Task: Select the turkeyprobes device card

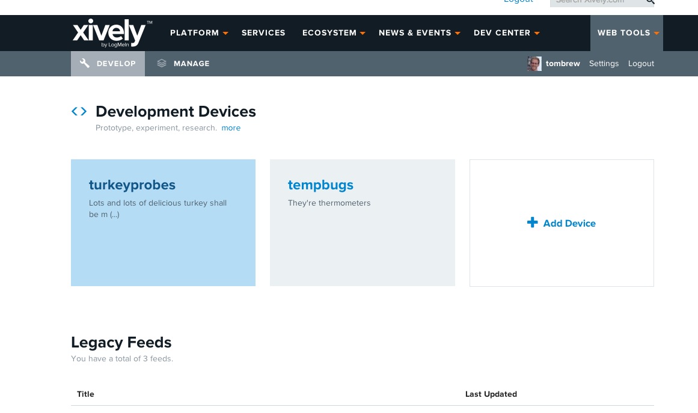Action: point(132,185)
